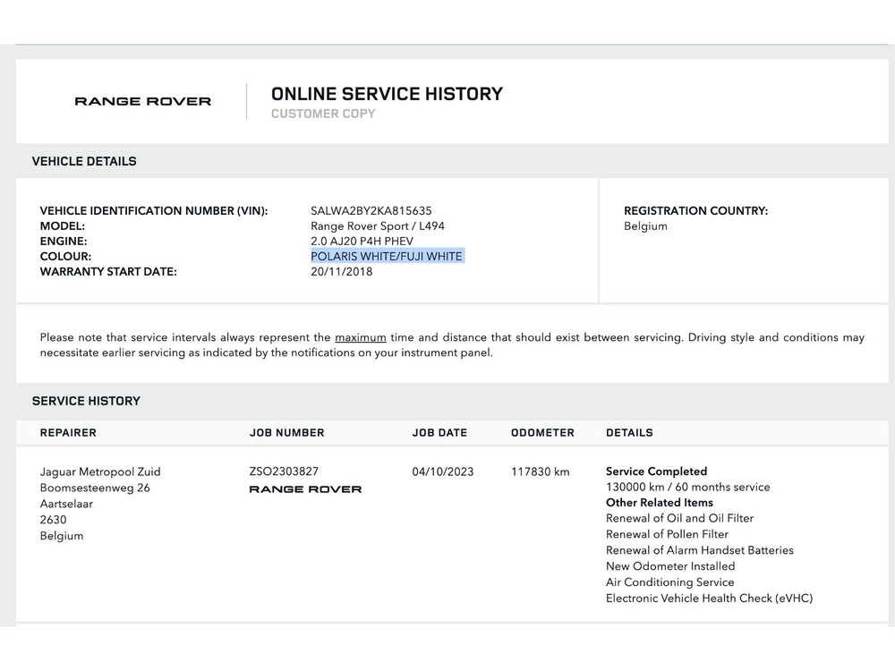Image resolution: width=895 pixels, height=671 pixels.
Task: Click the Repairer column header
Action: 68,433
